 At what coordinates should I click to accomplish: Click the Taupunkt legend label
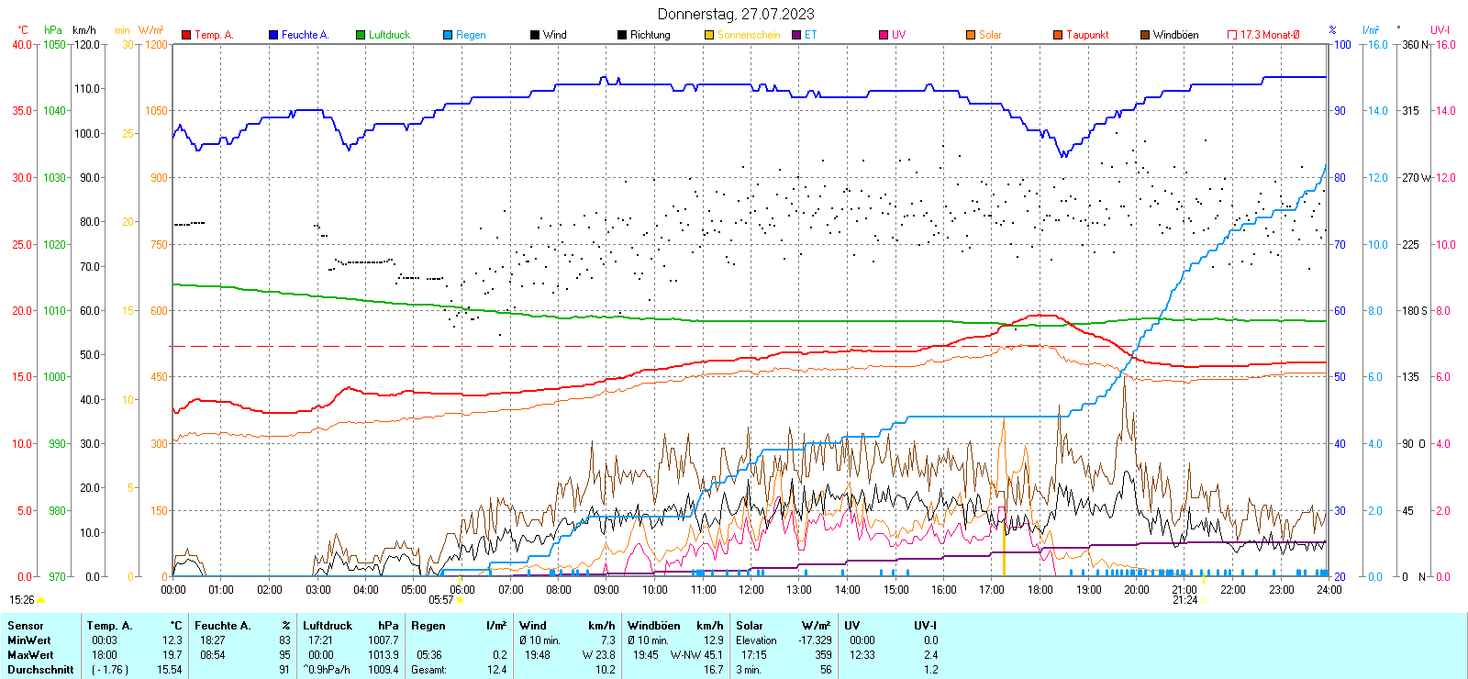click(1087, 35)
